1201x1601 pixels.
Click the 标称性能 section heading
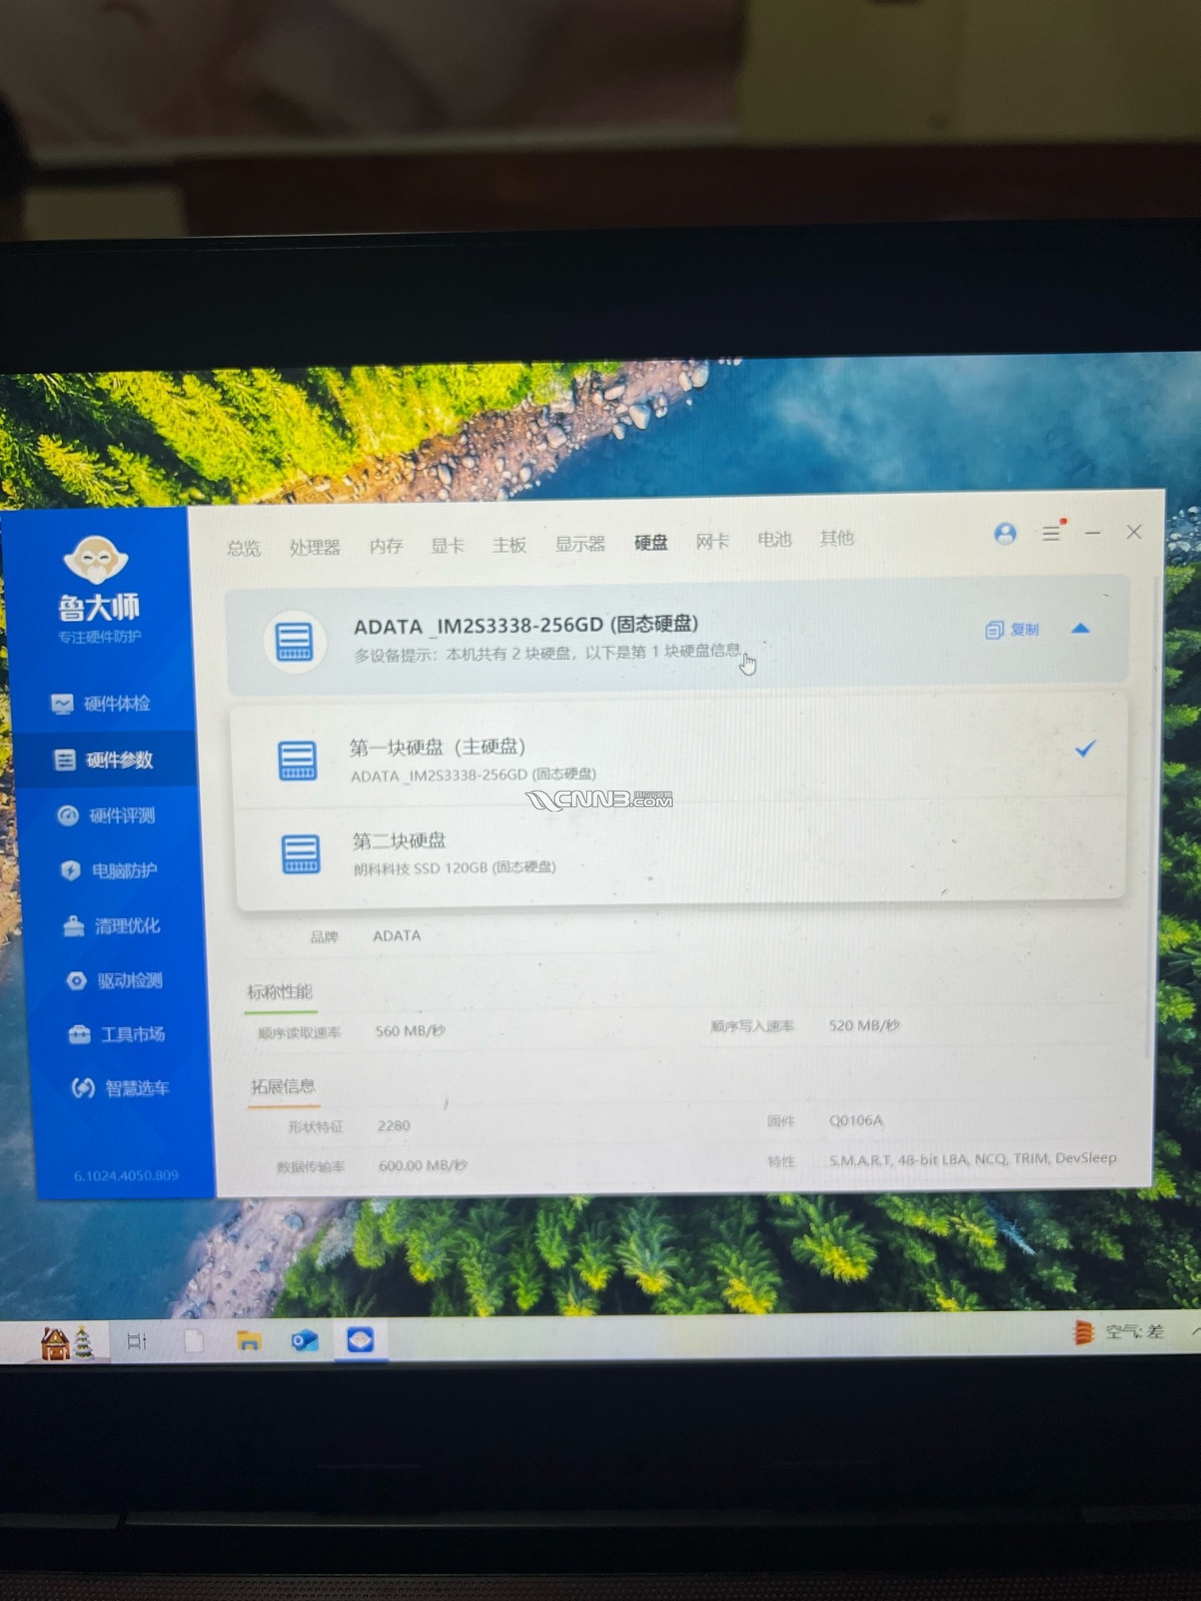[280, 992]
